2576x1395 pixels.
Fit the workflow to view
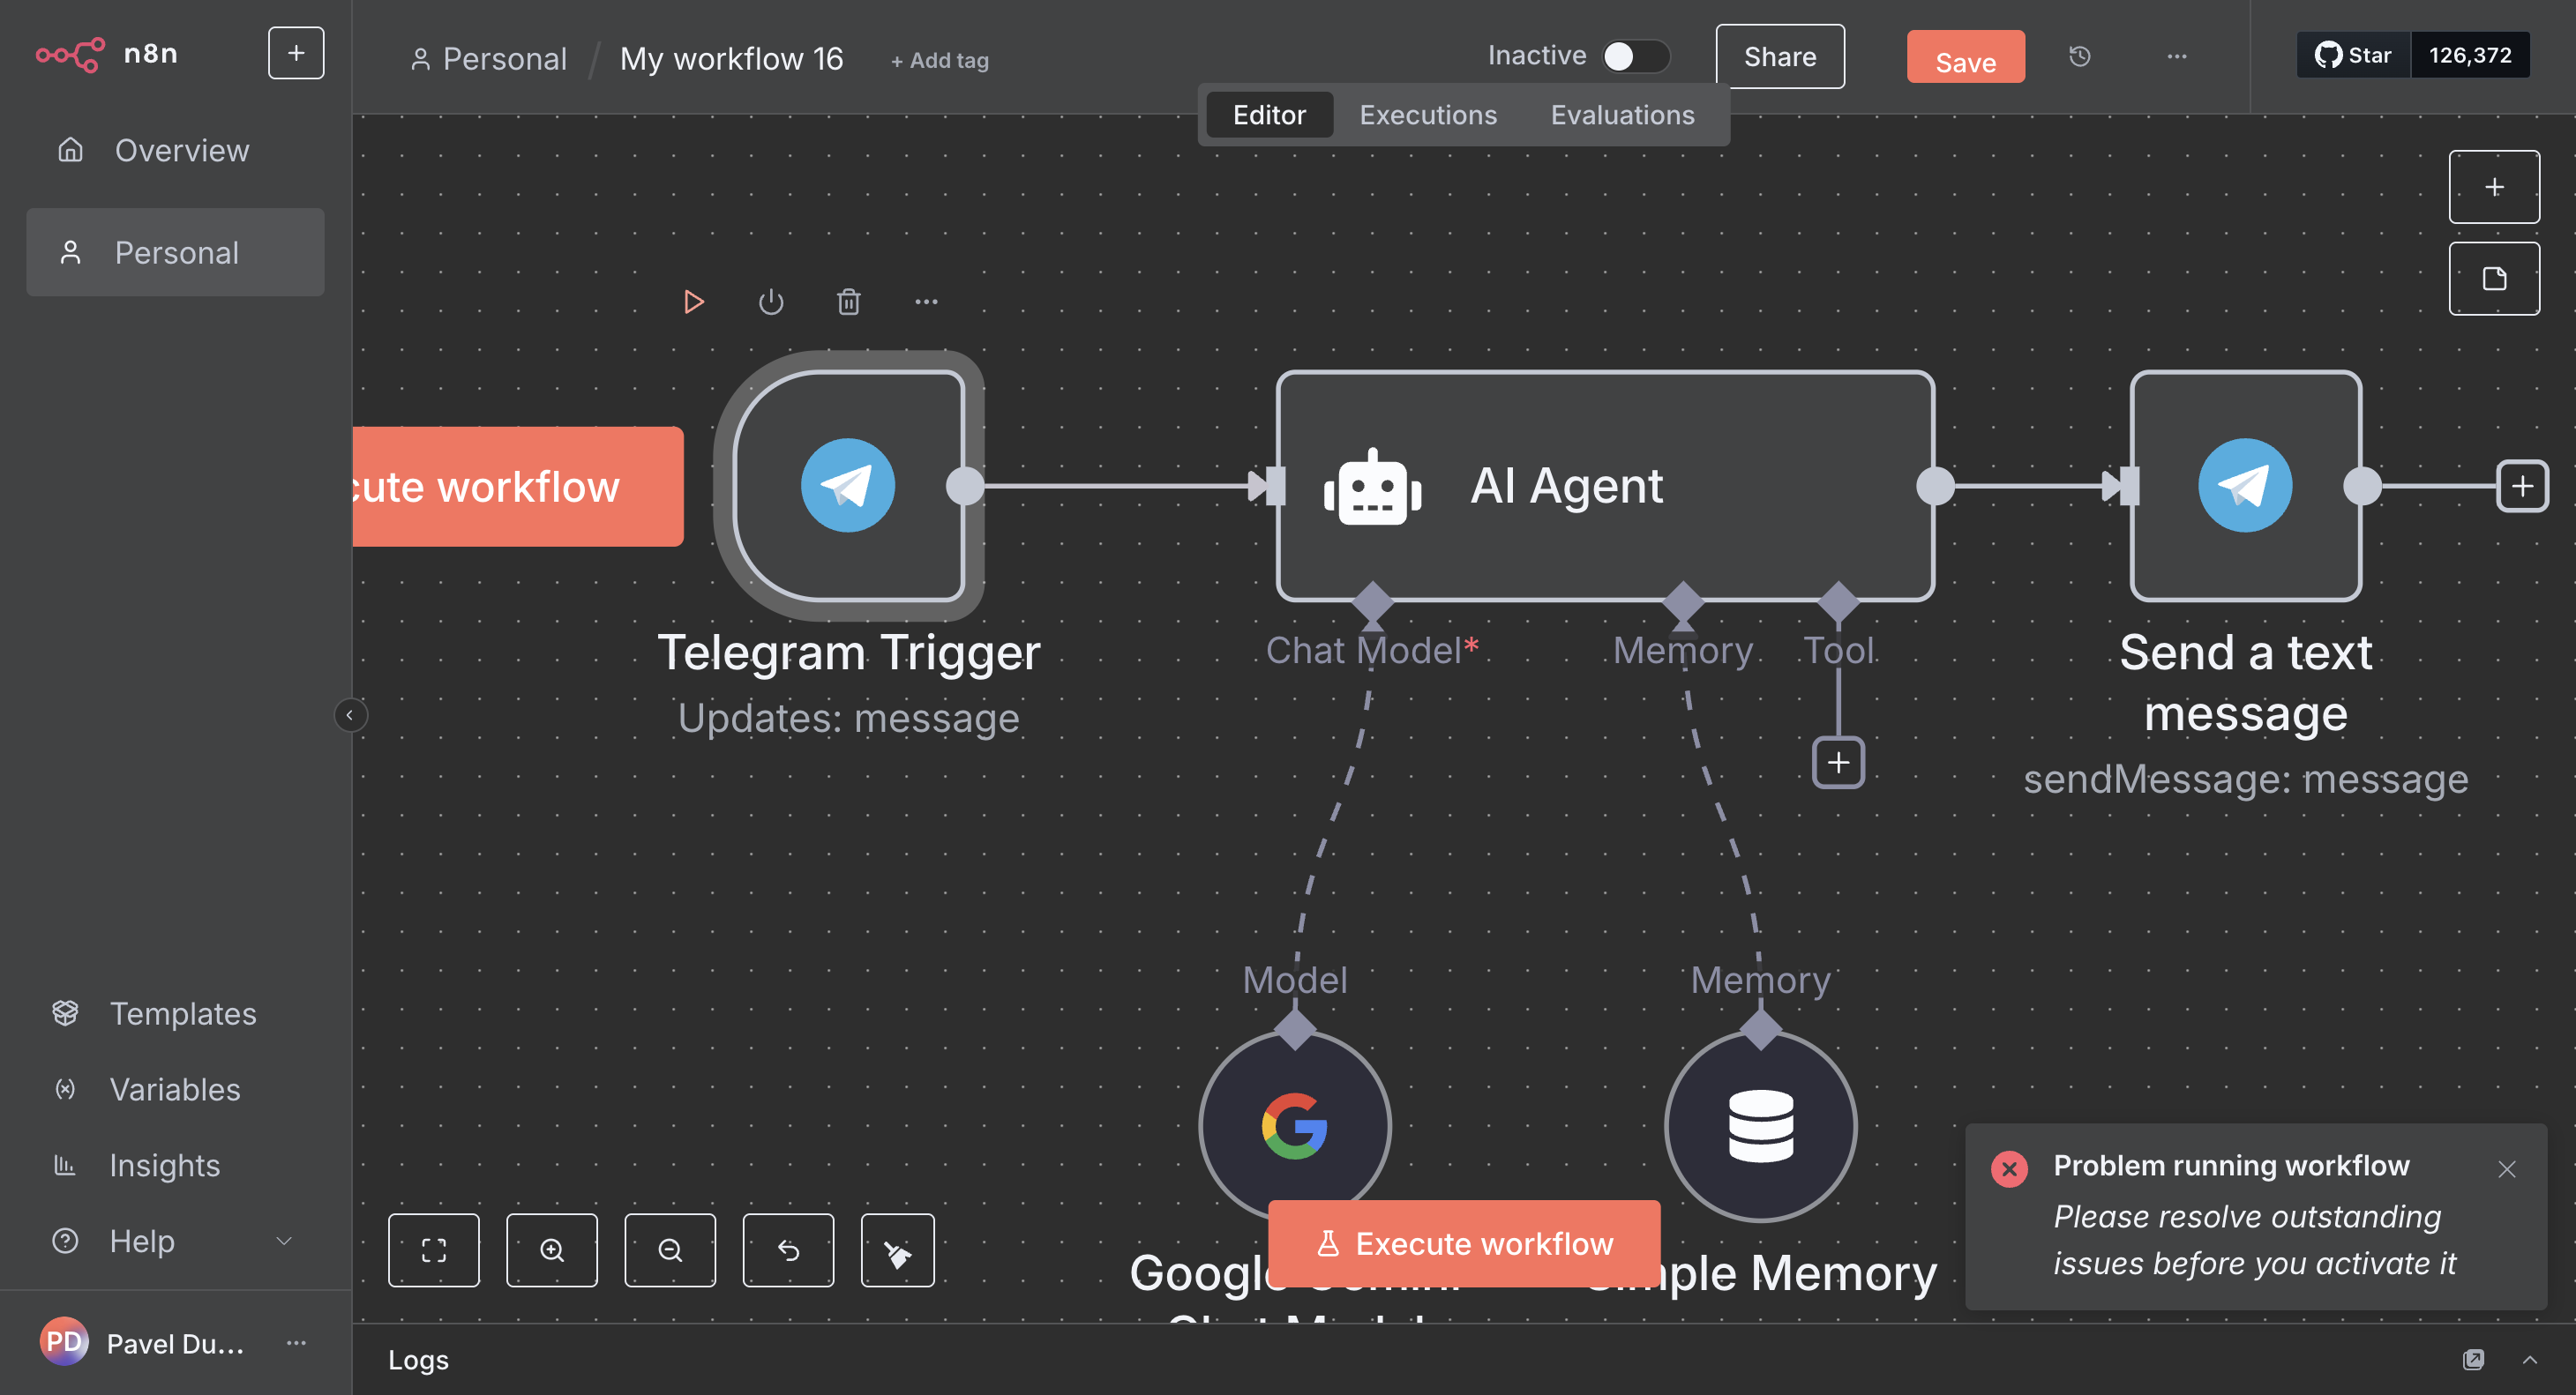click(x=434, y=1250)
